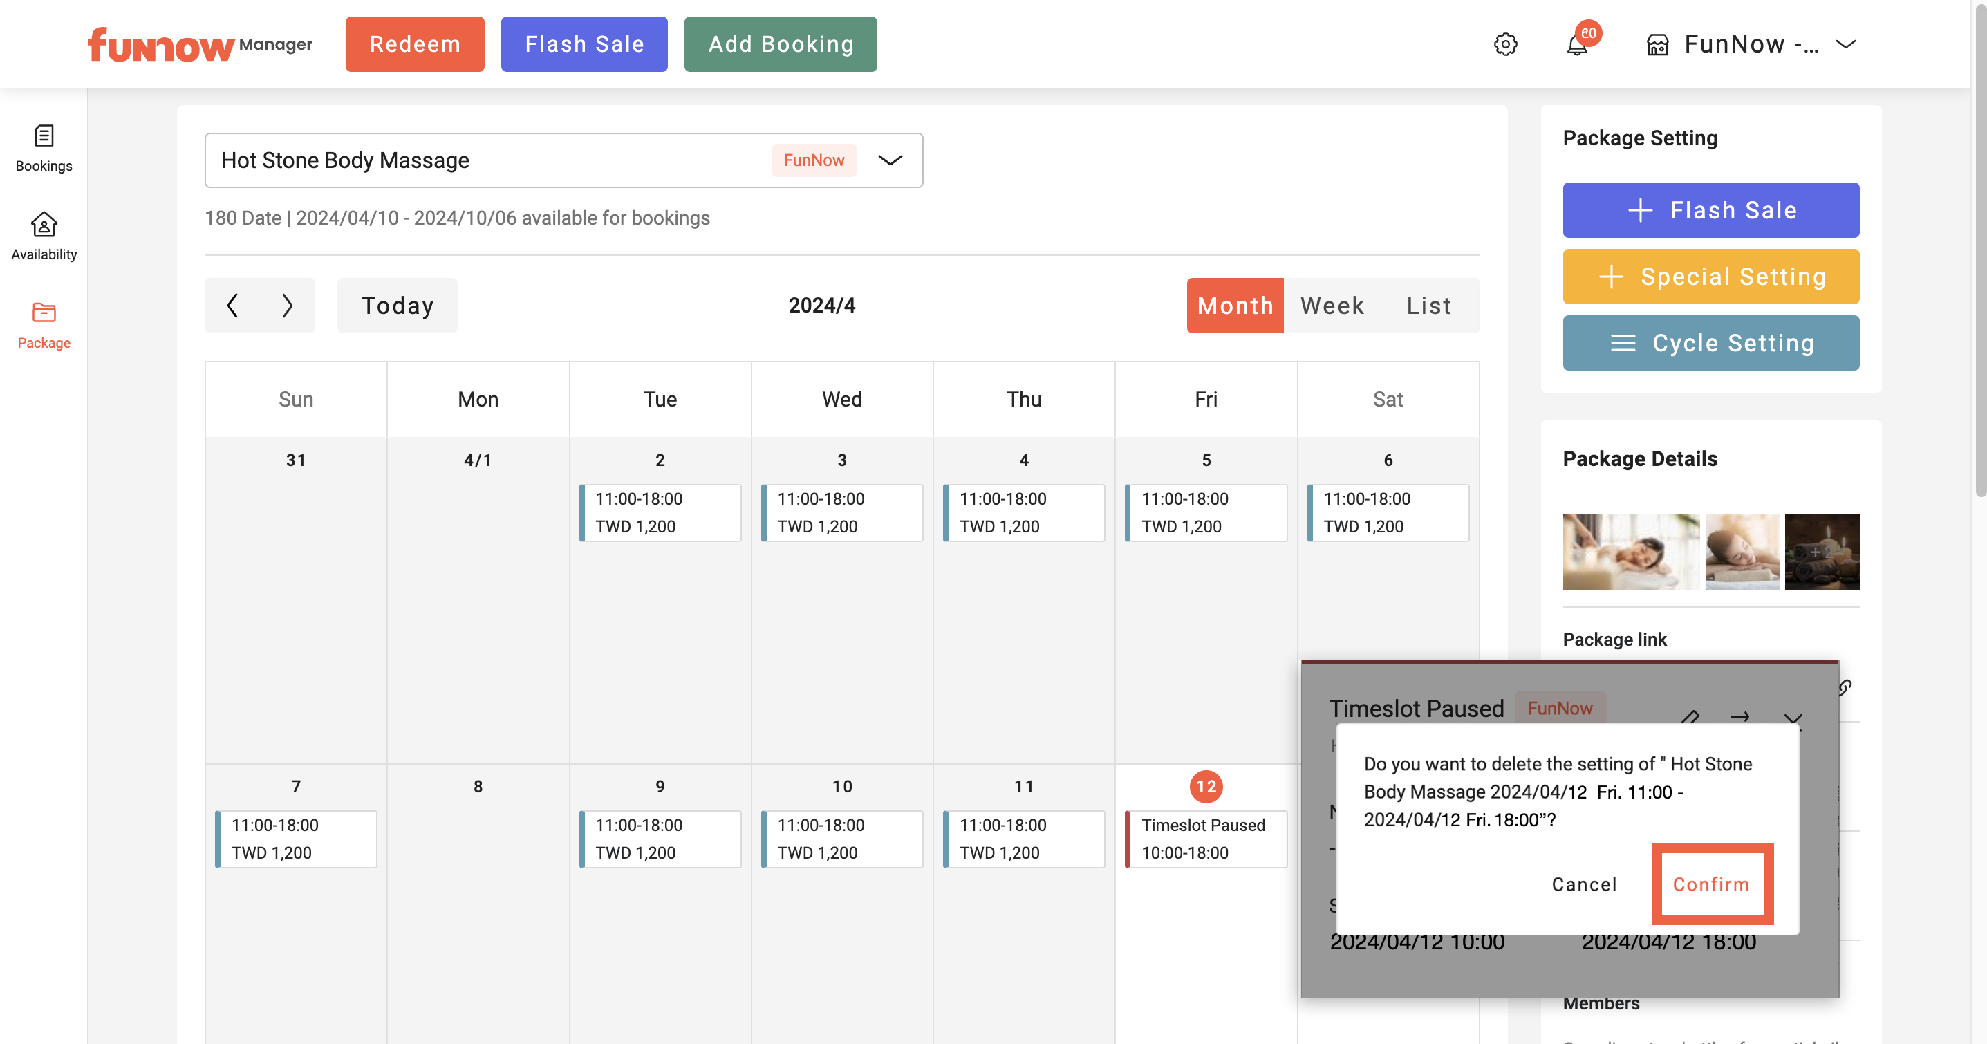1987x1044 pixels.
Task: Click the Redeem button
Action: (x=415, y=44)
